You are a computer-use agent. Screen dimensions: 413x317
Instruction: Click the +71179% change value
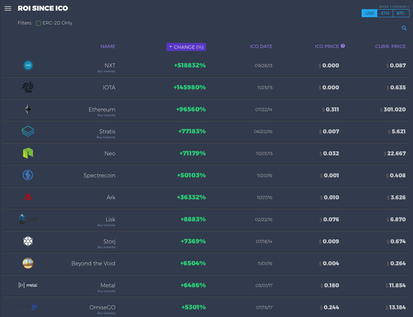193,153
